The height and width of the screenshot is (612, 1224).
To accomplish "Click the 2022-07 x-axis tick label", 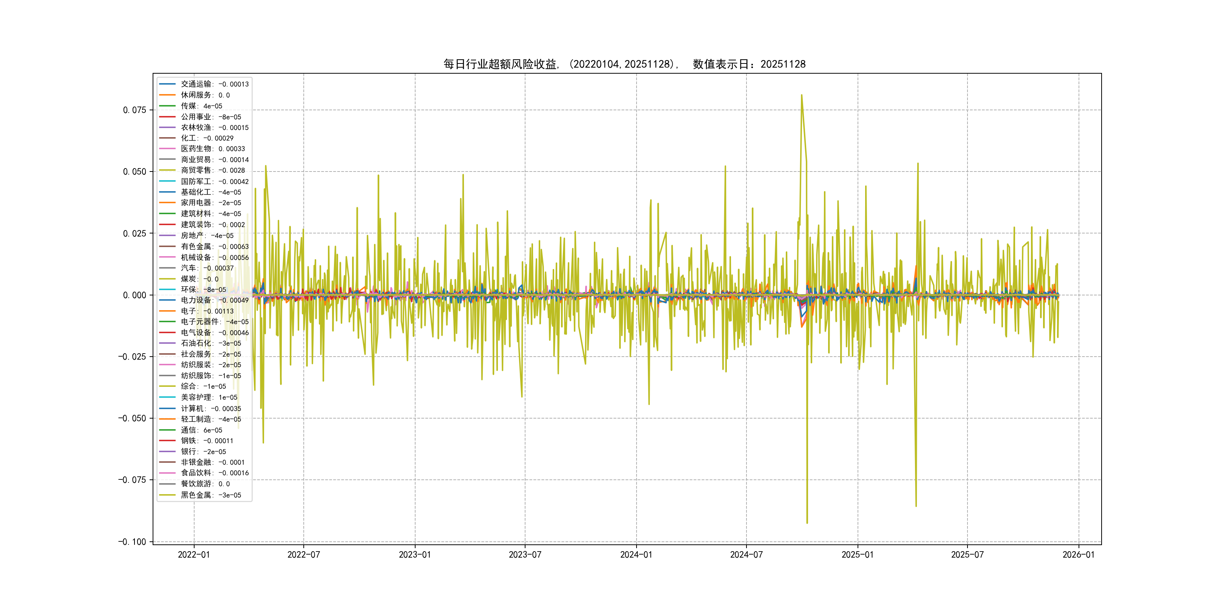I will (304, 555).
